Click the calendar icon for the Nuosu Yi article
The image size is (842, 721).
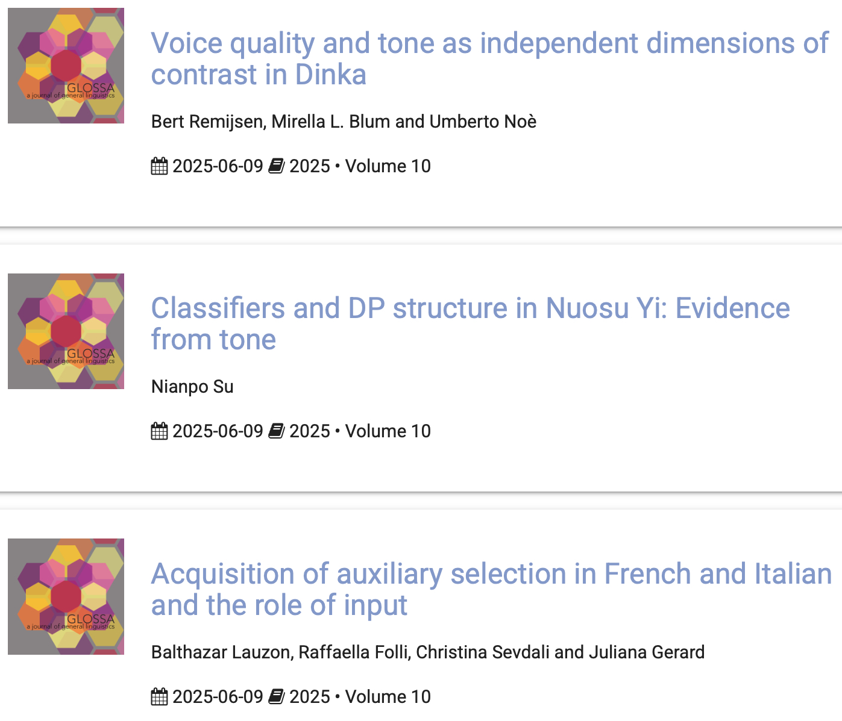pyautogui.click(x=159, y=431)
